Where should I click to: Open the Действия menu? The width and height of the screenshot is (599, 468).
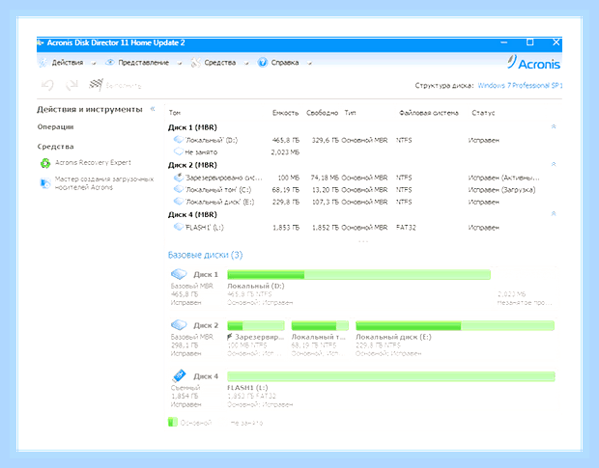click(68, 63)
